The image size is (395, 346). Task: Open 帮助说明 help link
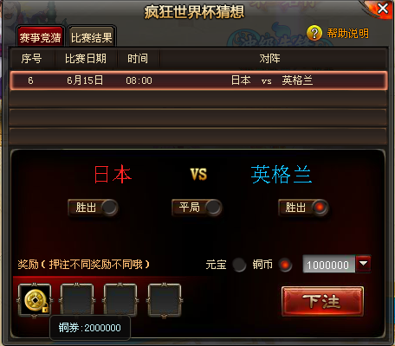(x=348, y=34)
